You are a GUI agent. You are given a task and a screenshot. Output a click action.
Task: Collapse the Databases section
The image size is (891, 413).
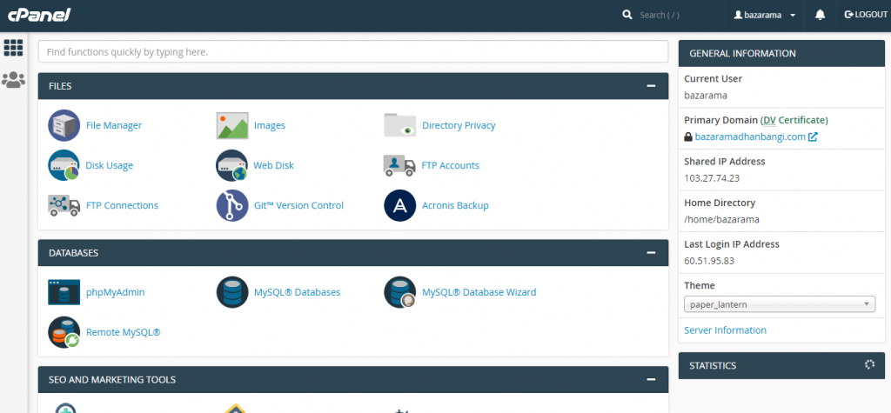651,253
